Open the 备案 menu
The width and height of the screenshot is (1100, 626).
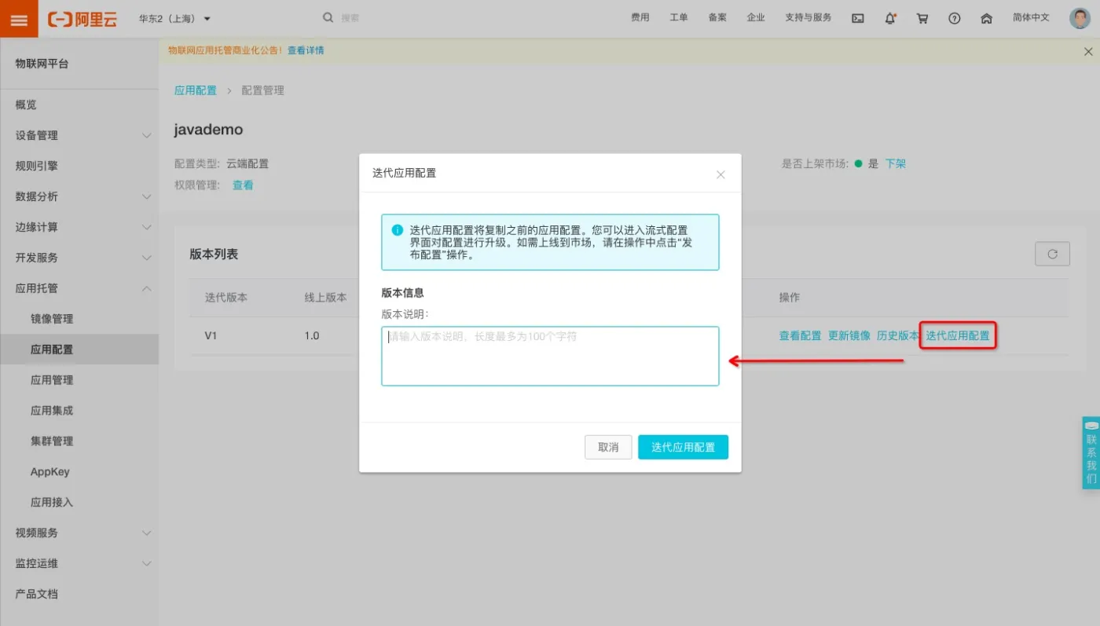(717, 17)
